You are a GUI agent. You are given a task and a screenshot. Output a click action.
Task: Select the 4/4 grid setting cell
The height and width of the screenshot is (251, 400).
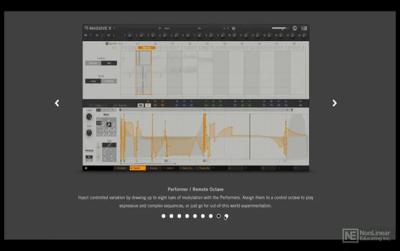(x=99, y=123)
